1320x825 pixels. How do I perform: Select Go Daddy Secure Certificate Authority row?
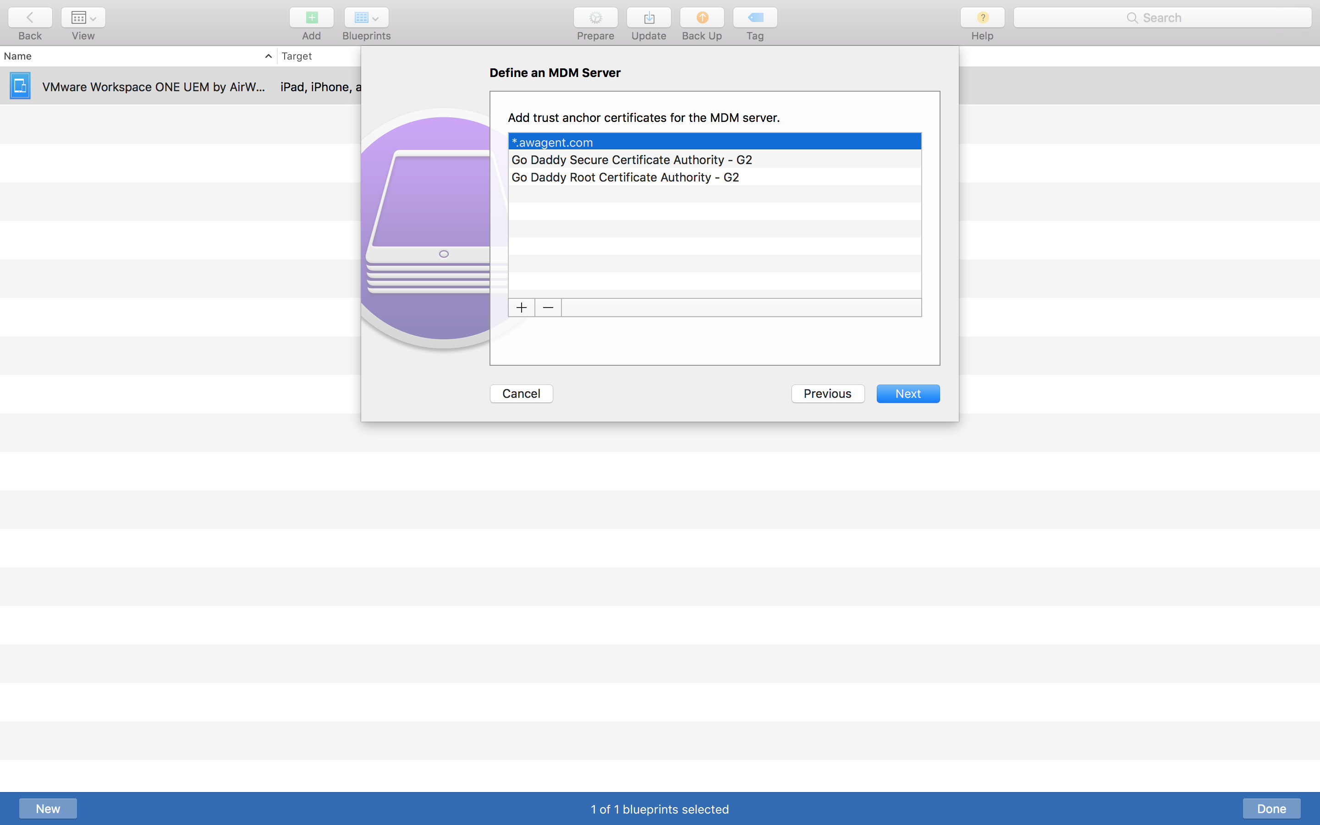[x=715, y=159]
